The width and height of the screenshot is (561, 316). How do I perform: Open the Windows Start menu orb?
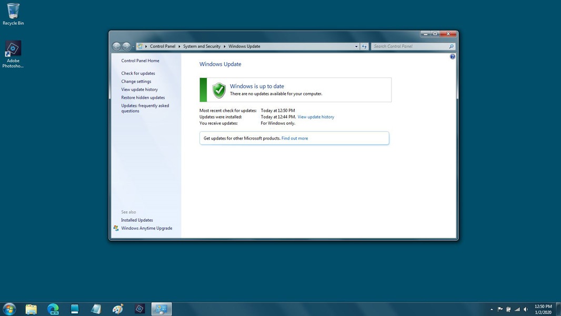9,309
